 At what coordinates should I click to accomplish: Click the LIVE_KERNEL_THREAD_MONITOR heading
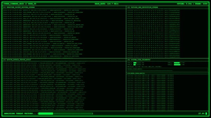(136, 73)
